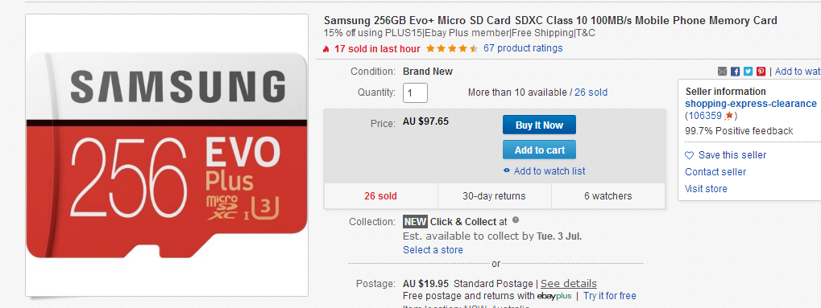Screen dimensions: 821x308
Task: Focus the Quantity input field
Action: [x=415, y=93]
